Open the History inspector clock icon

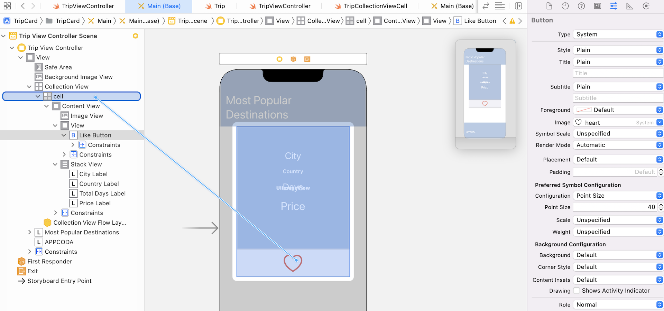click(x=565, y=6)
